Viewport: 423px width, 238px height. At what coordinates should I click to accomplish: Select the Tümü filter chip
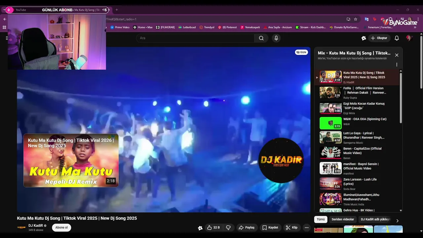(321, 219)
